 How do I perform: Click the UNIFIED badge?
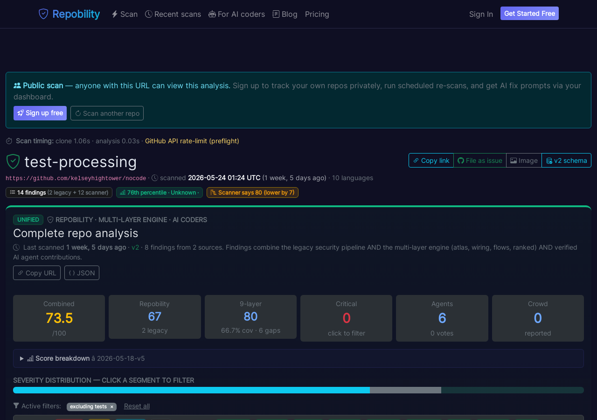(x=28, y=220)
